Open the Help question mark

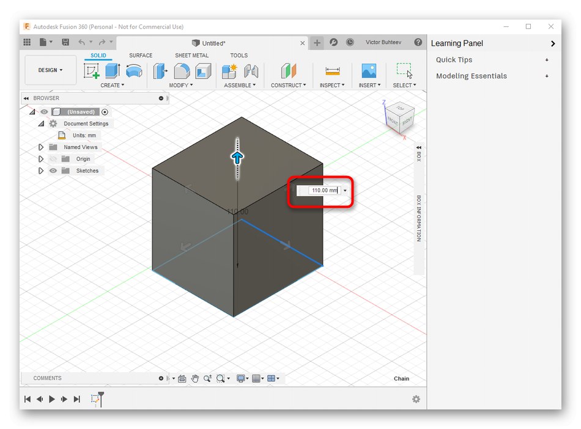[418, 42]
